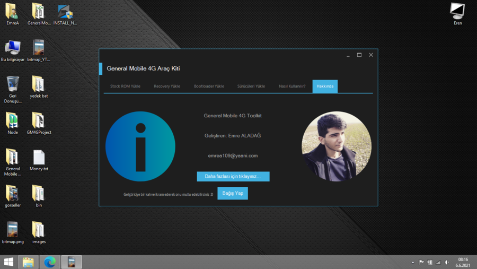Select the images folder icon

39,233
